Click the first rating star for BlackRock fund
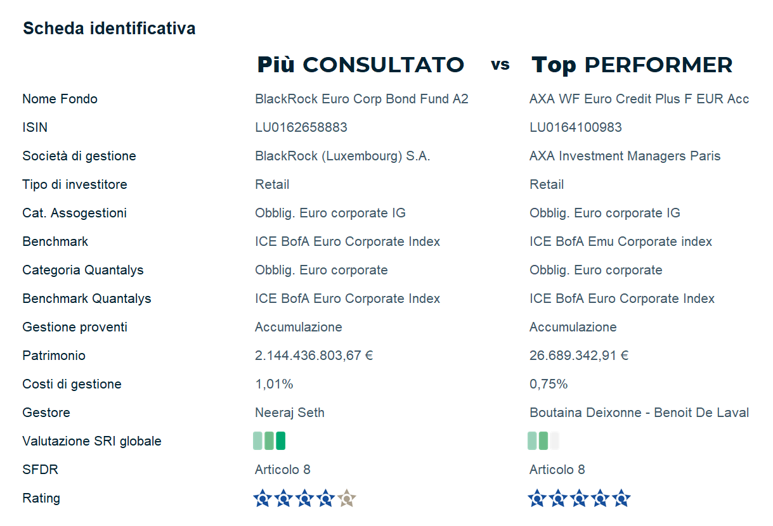The height and width of the screenshot is (526, 773). [x=263, y=499]
